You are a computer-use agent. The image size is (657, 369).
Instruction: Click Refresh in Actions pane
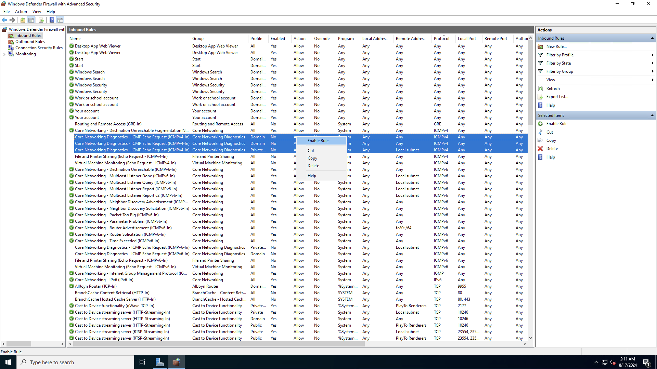click(553, 88)
